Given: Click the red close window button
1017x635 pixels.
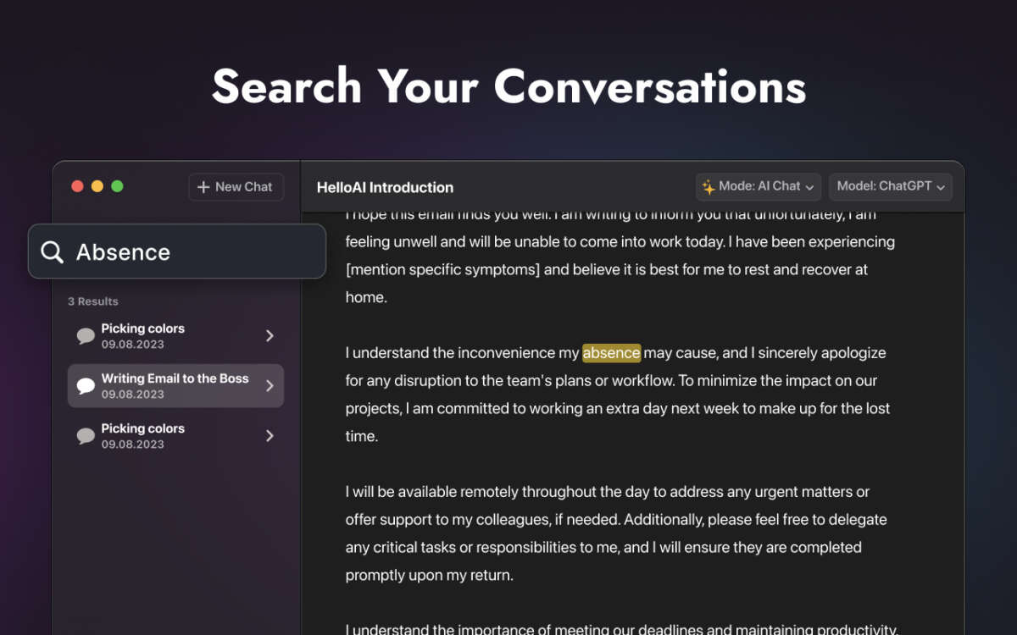Looking at the screenshot, I should click(x=77, y=186).
